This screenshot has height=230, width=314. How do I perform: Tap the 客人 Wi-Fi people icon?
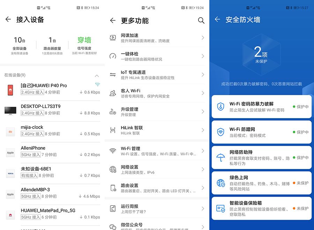pos(113,93)
